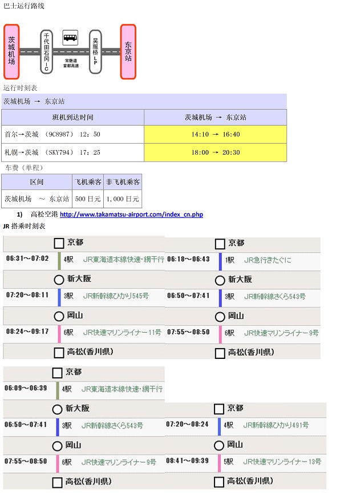Click the JR 搭乘时刻表 heading
This screenshot has width=344, height=493.
[x=24, y=226]
